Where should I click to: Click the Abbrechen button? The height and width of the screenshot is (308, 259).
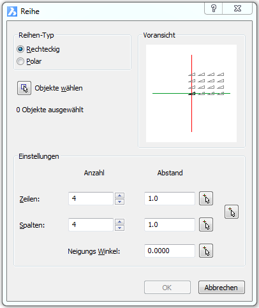(x=221, y=288)
